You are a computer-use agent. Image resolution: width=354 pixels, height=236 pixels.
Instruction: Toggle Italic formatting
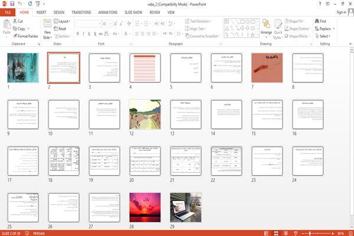[83, 34]
